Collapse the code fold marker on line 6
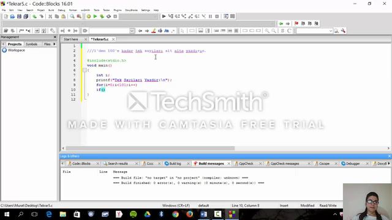 (85, 70)
